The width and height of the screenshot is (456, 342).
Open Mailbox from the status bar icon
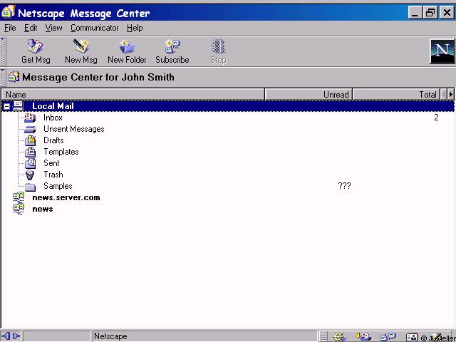[x=363, y=337]
